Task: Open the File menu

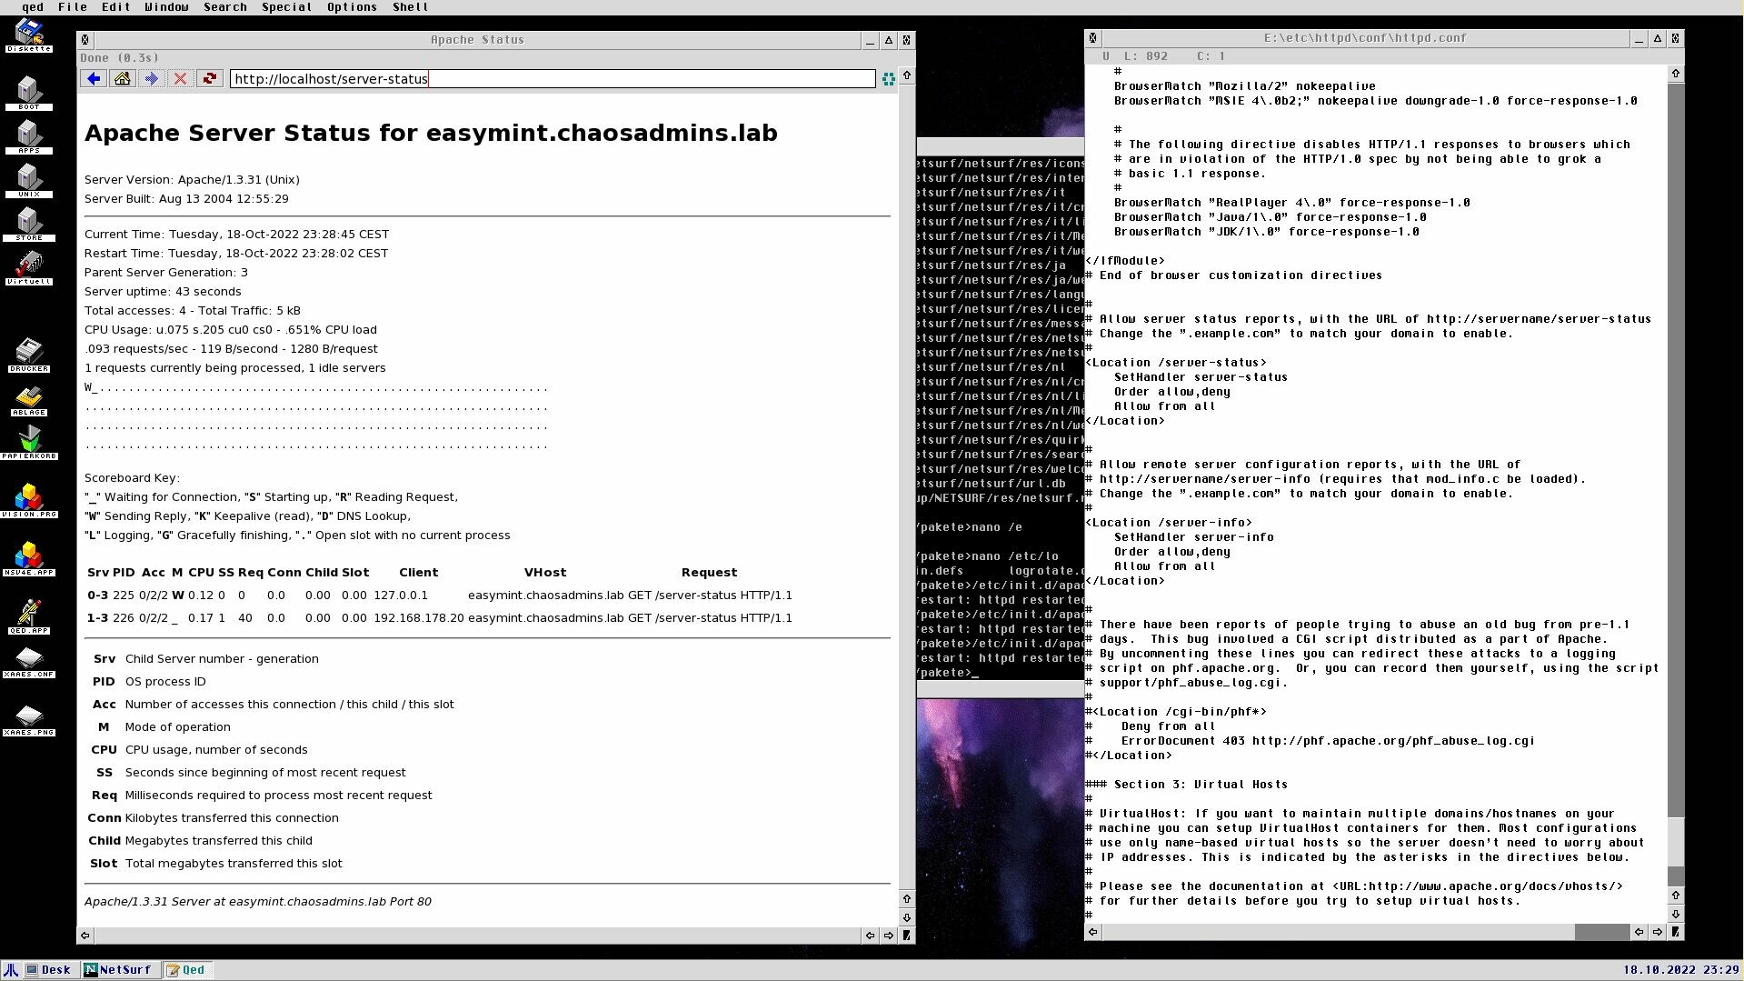Action: pos(73,7)
